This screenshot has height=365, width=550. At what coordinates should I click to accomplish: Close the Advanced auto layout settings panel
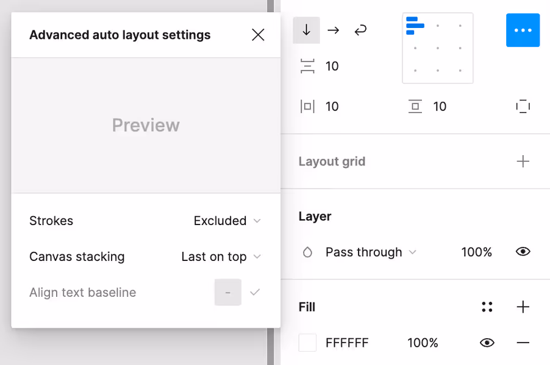[258, 35]
